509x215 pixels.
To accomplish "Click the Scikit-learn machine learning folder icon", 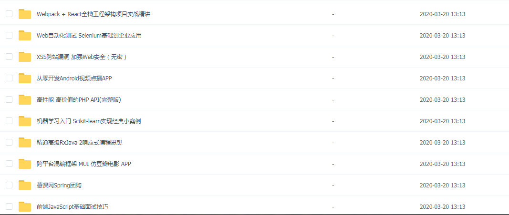I will 25,121.
